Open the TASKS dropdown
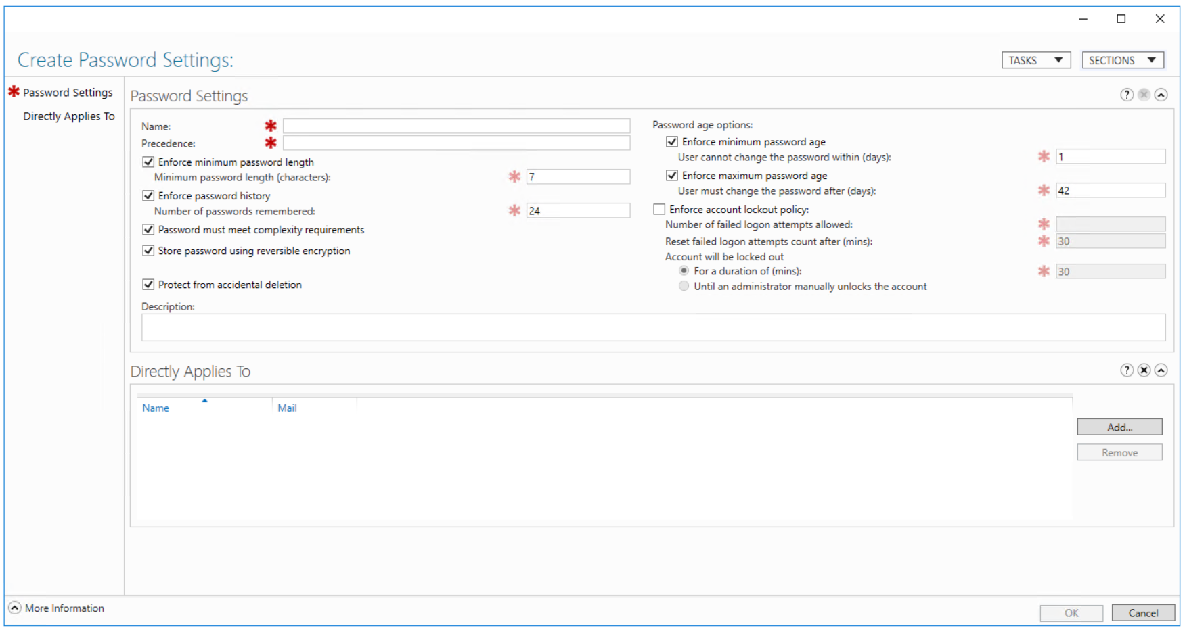Image resolution: width=1185 pixels, height=630 pixels. (x=1036, y=59)
